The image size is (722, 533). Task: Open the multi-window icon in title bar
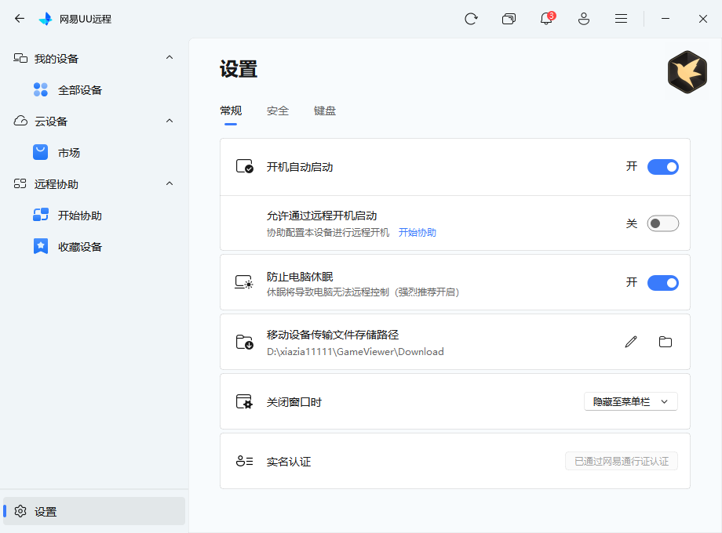coord(509,19)
